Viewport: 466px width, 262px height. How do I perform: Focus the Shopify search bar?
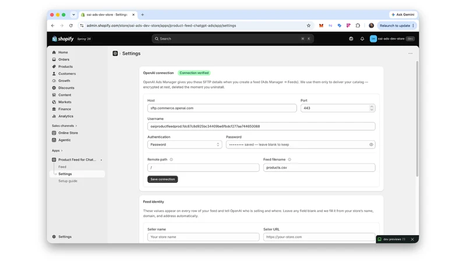(x=232, y=38)
